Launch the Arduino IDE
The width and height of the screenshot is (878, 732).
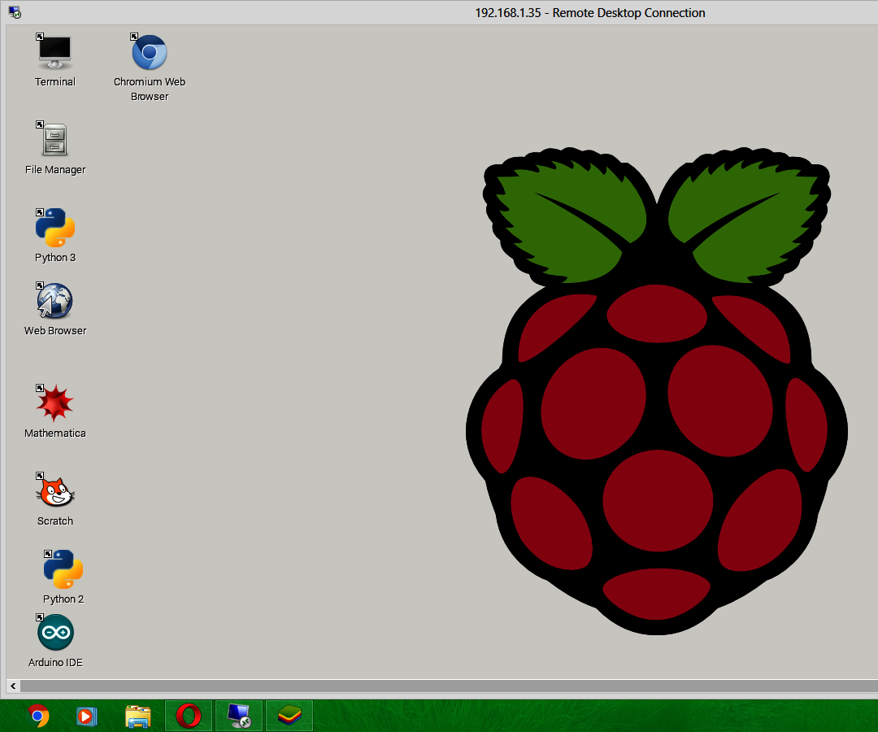click(54, 633)
